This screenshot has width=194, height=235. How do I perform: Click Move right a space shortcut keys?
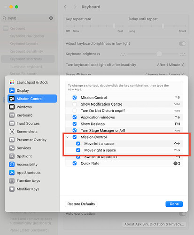click(x=177, y=150)
